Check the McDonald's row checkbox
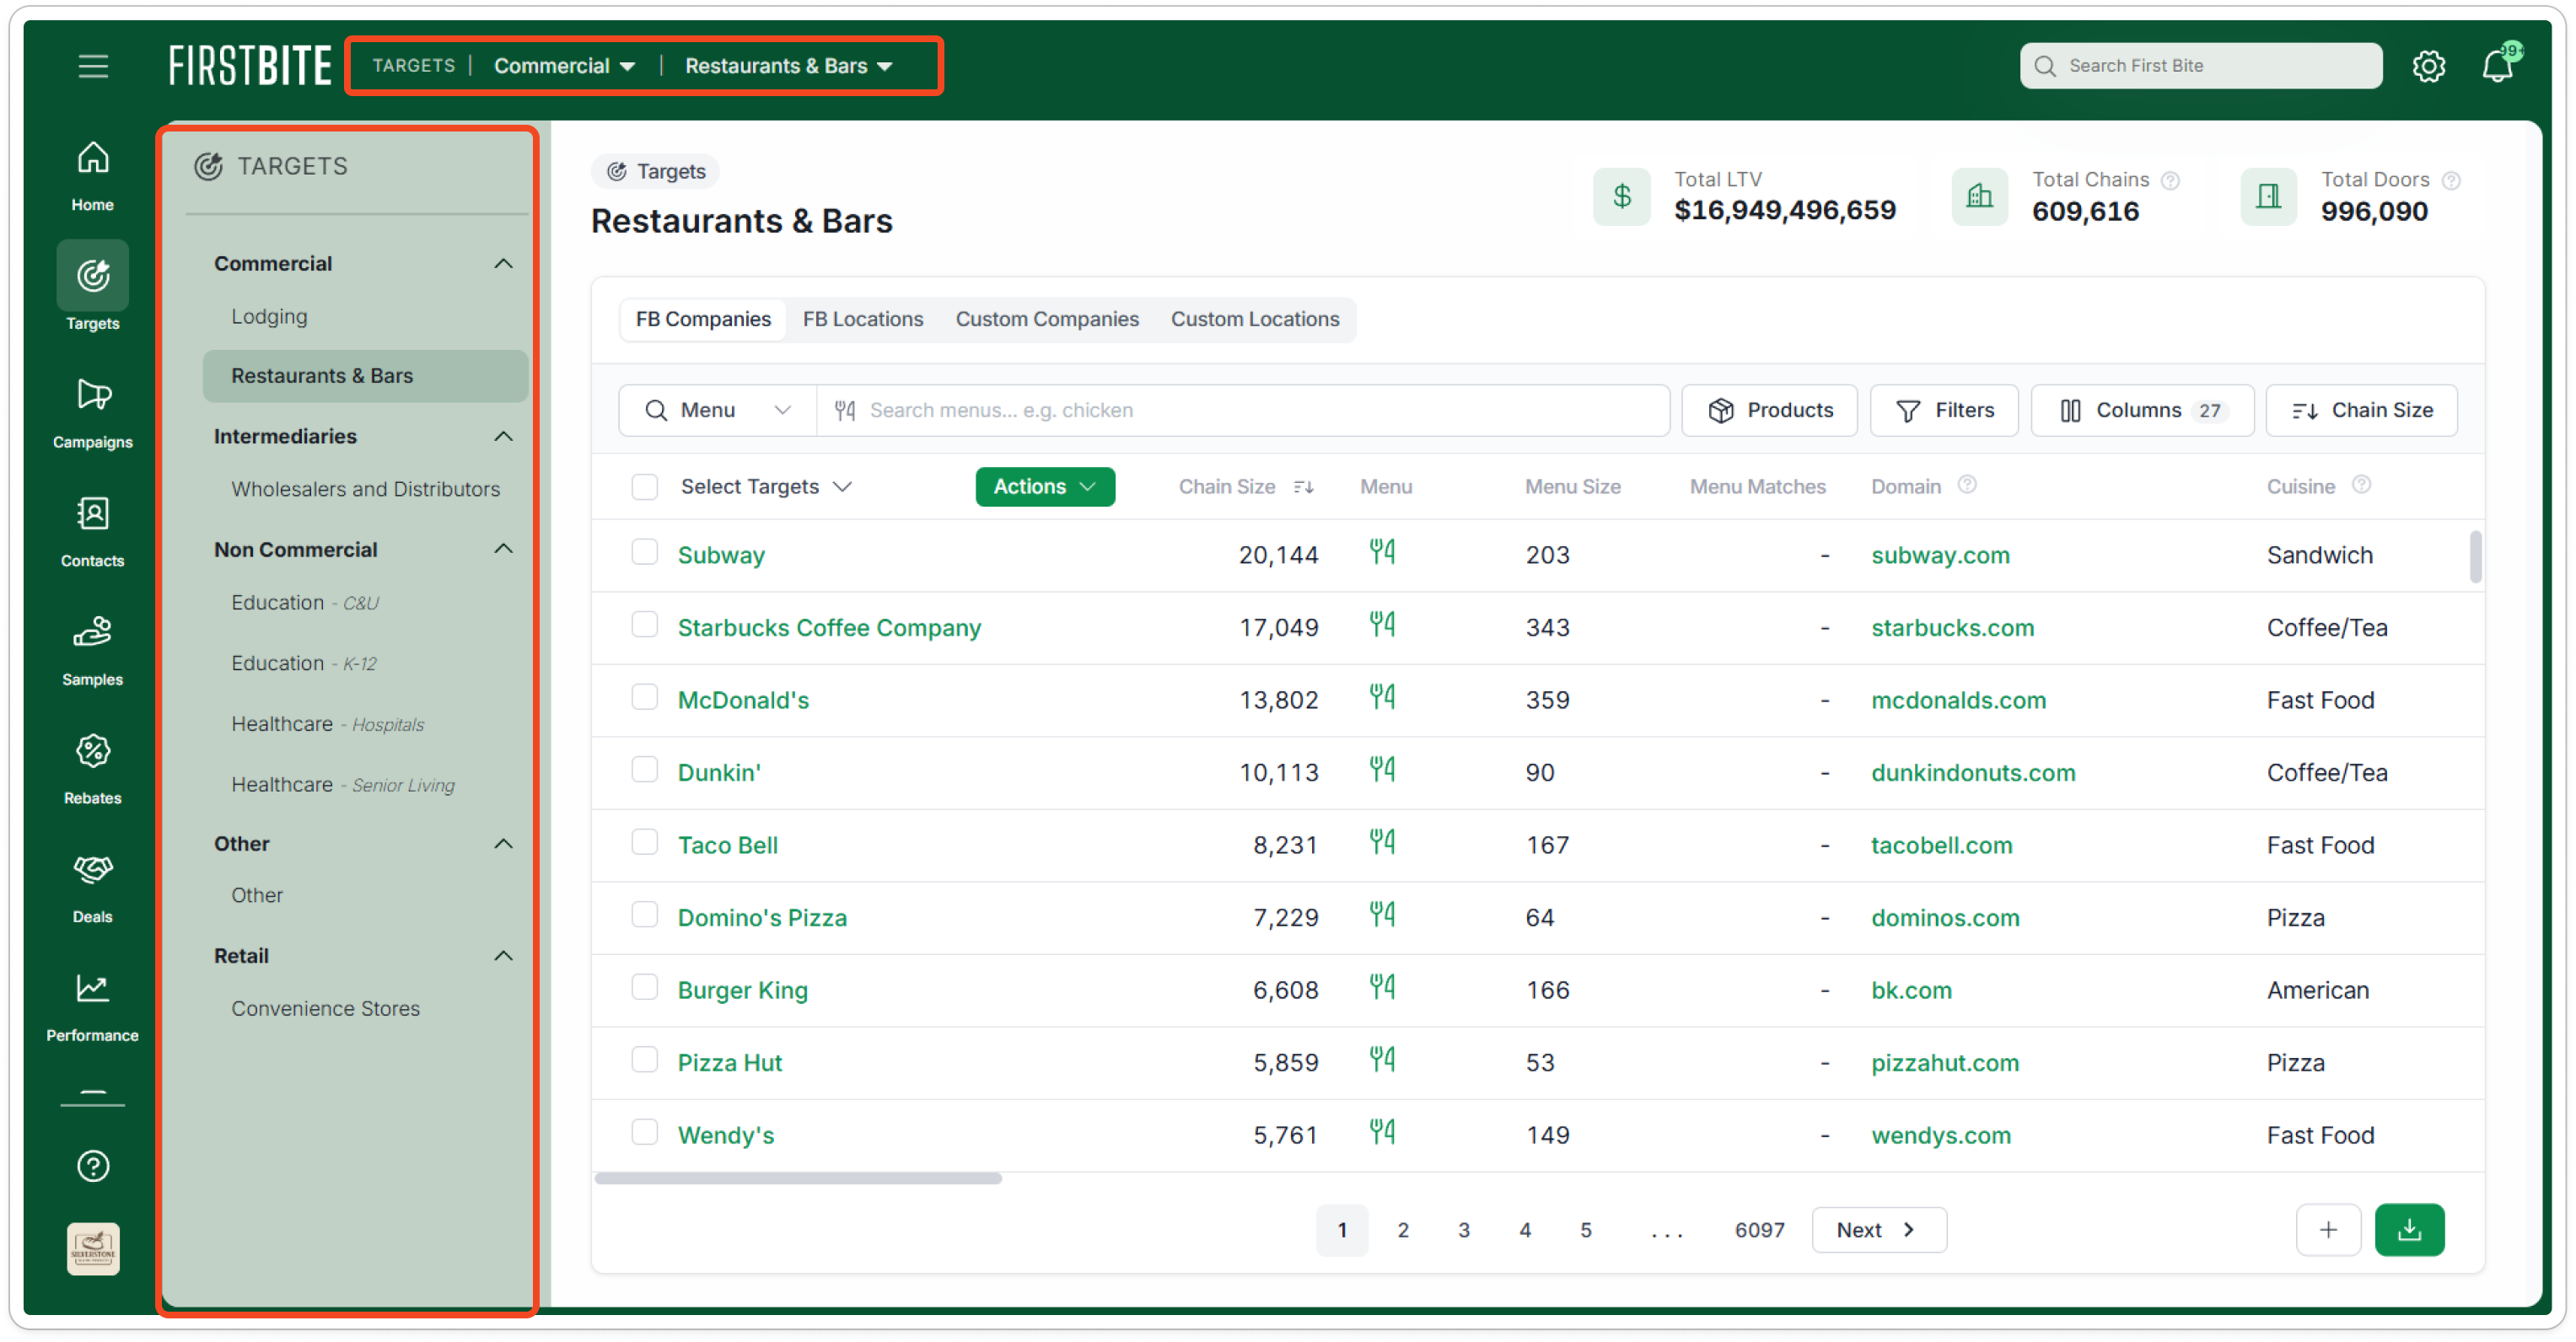 click(x=645, y=697)
